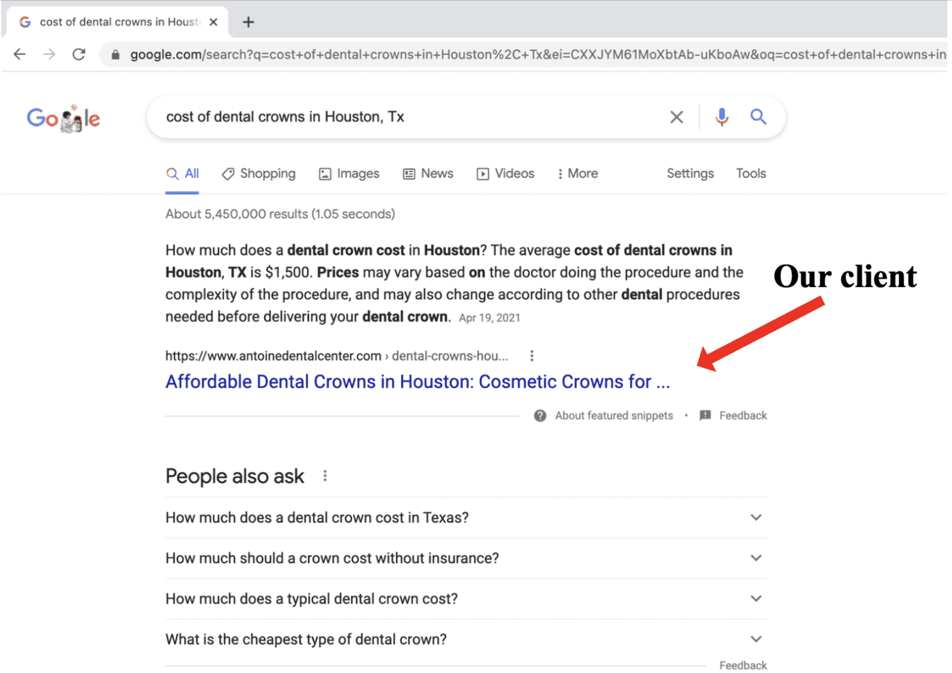Click the browser forward arrow
Viewport: 952px width, 673px height.
(49, 54)
